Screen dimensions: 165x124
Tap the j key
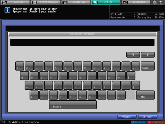[87, 85]
